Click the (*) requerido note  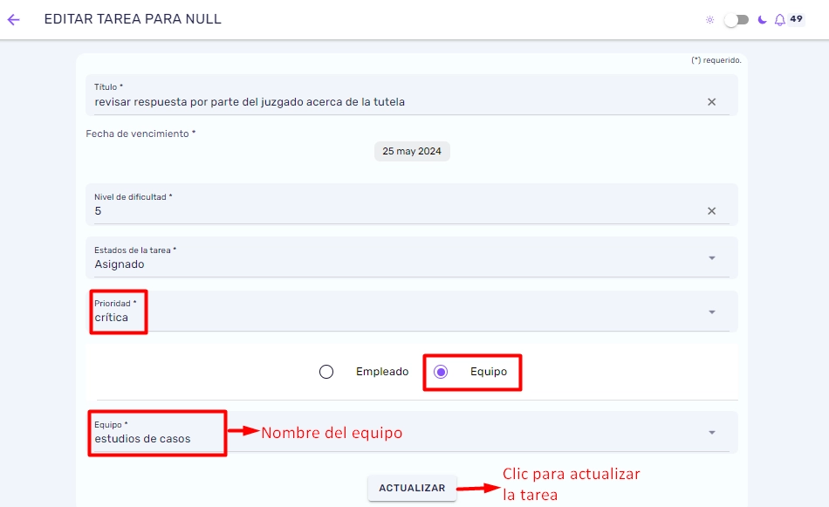pyautogui.click(x=716, y=60)
